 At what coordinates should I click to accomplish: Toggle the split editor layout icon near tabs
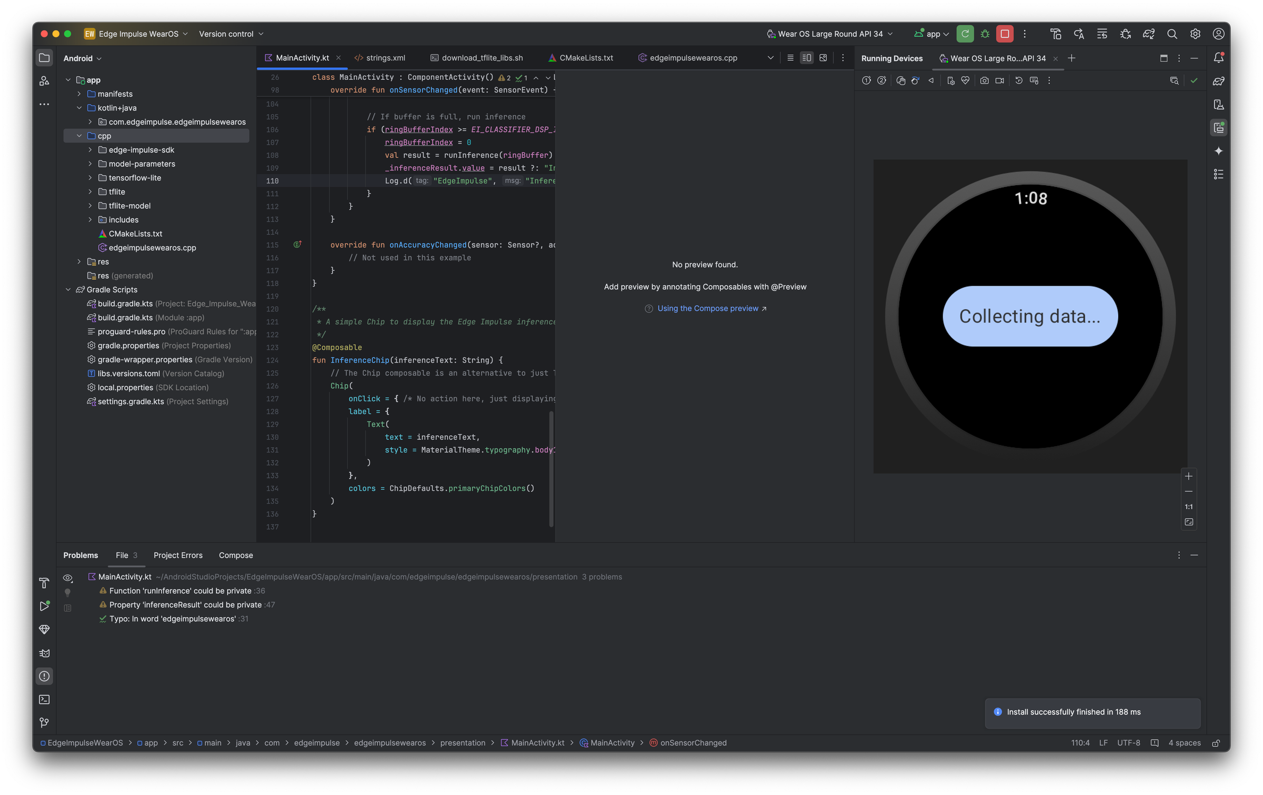pos(807,58)
